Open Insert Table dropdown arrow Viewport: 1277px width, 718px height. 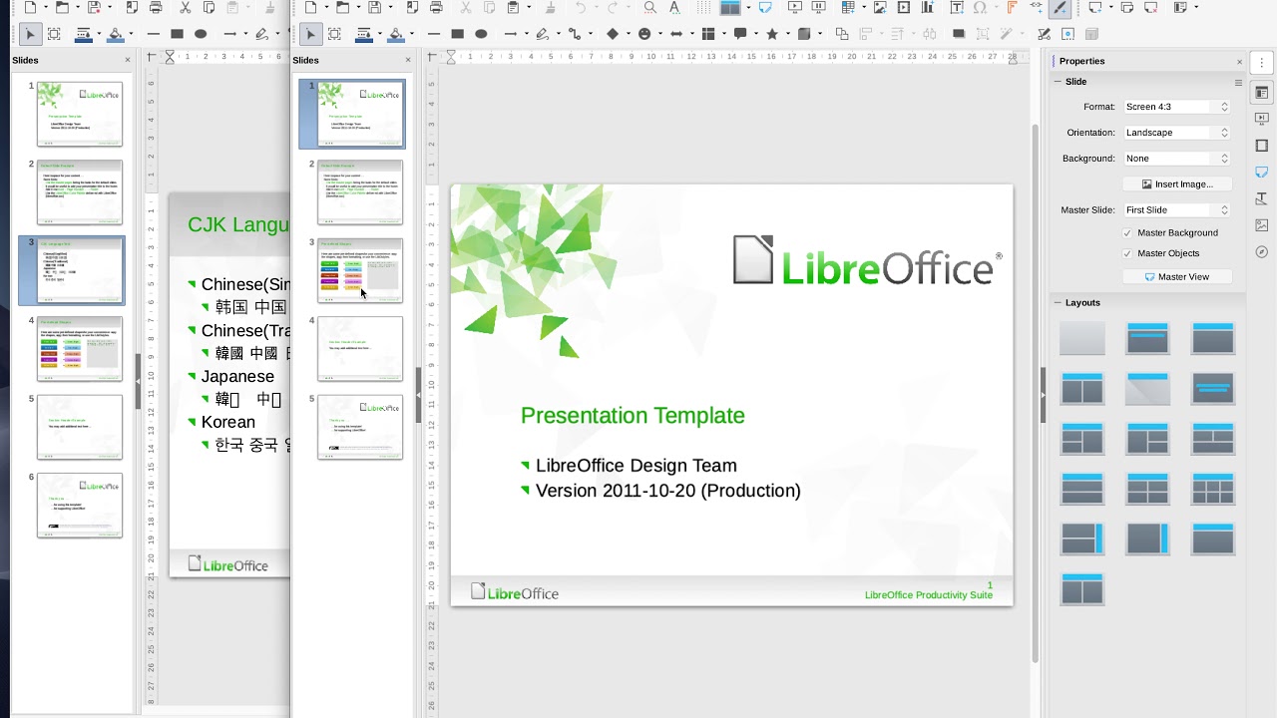click(x=864, y=7)
